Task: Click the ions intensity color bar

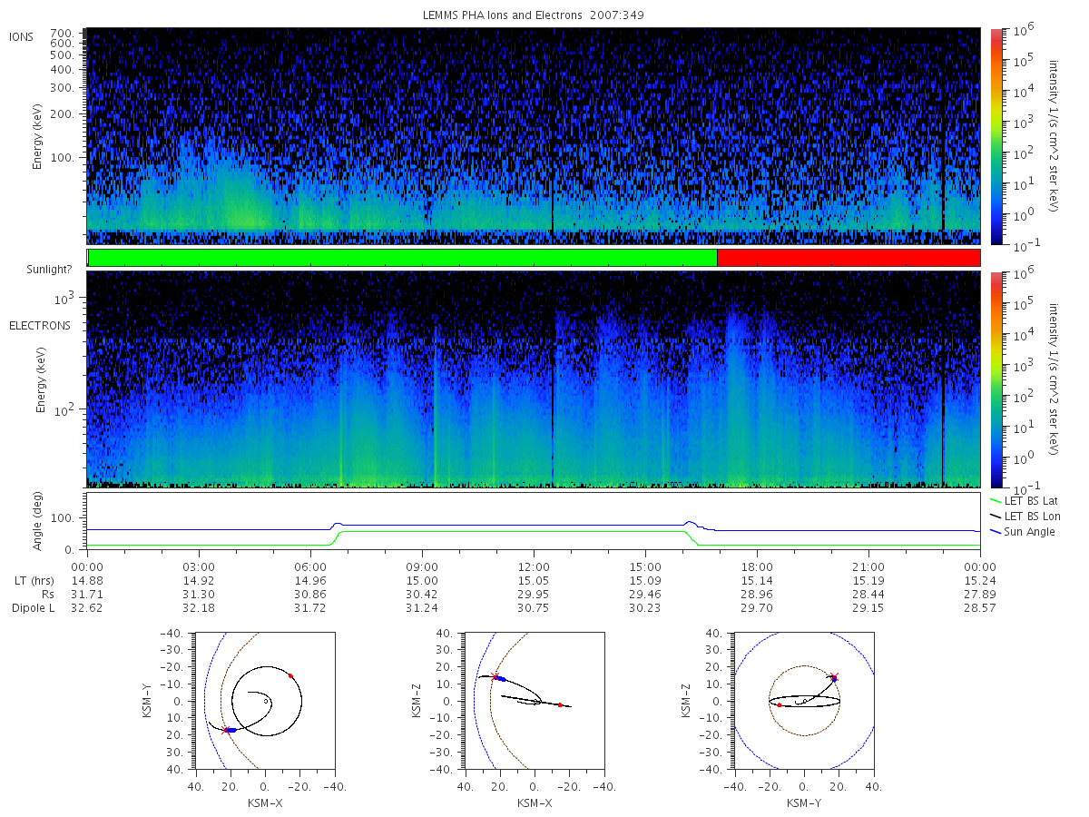Action: click(996, 136)
